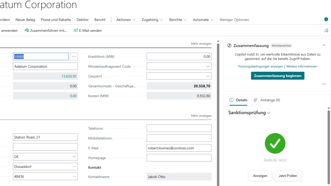Click the Zusammenführen mit... merge icon
The width and height of the screenshot is (331, 186).
pyautogui.click(x=27, y=30)
